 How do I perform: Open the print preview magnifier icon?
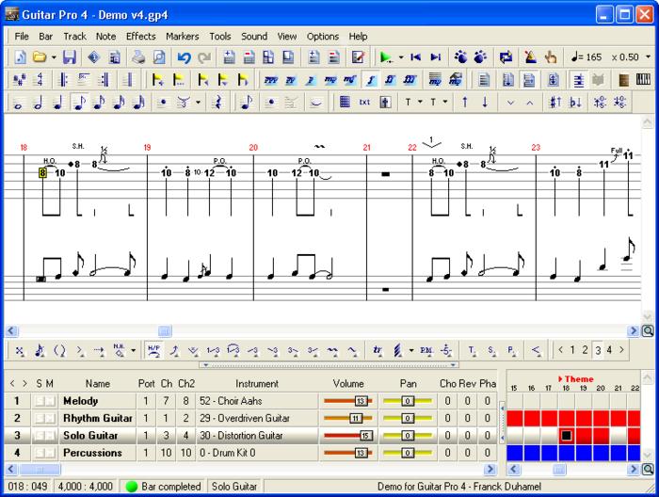click(159, 57)
